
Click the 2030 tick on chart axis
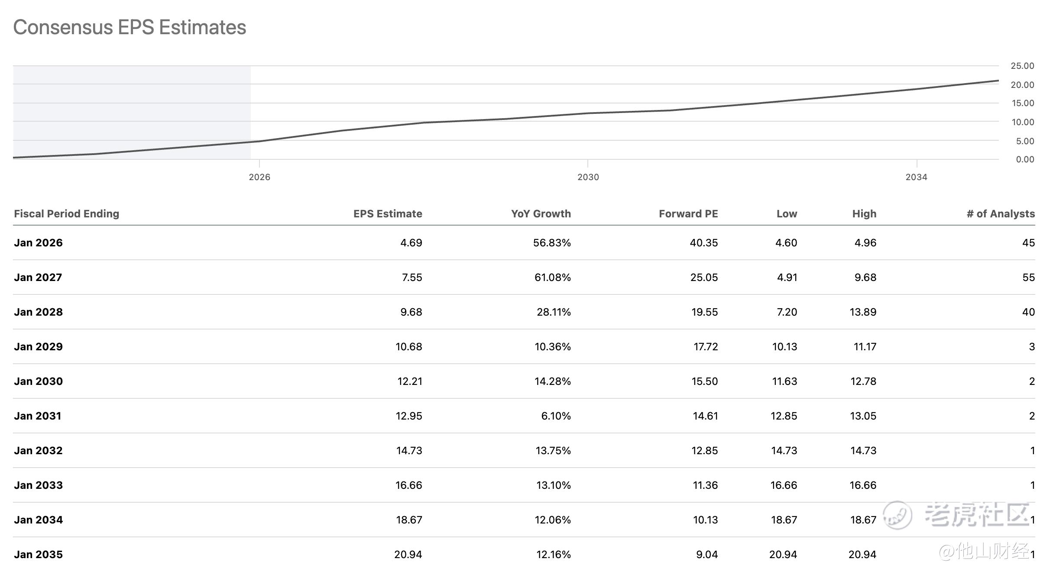[588, 177]
